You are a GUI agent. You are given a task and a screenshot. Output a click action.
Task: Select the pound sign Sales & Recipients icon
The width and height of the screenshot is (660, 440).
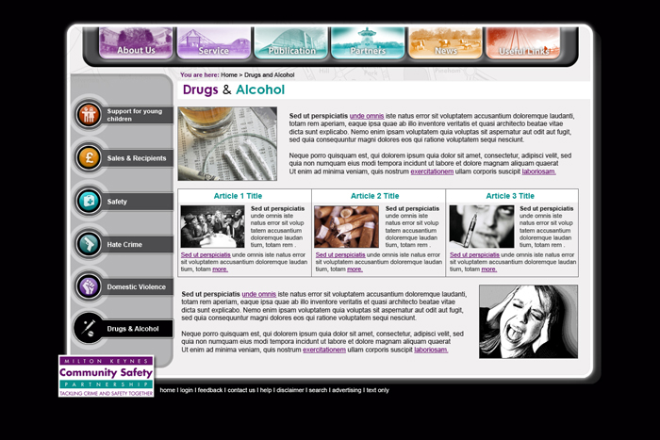click(x=89, y=157)
